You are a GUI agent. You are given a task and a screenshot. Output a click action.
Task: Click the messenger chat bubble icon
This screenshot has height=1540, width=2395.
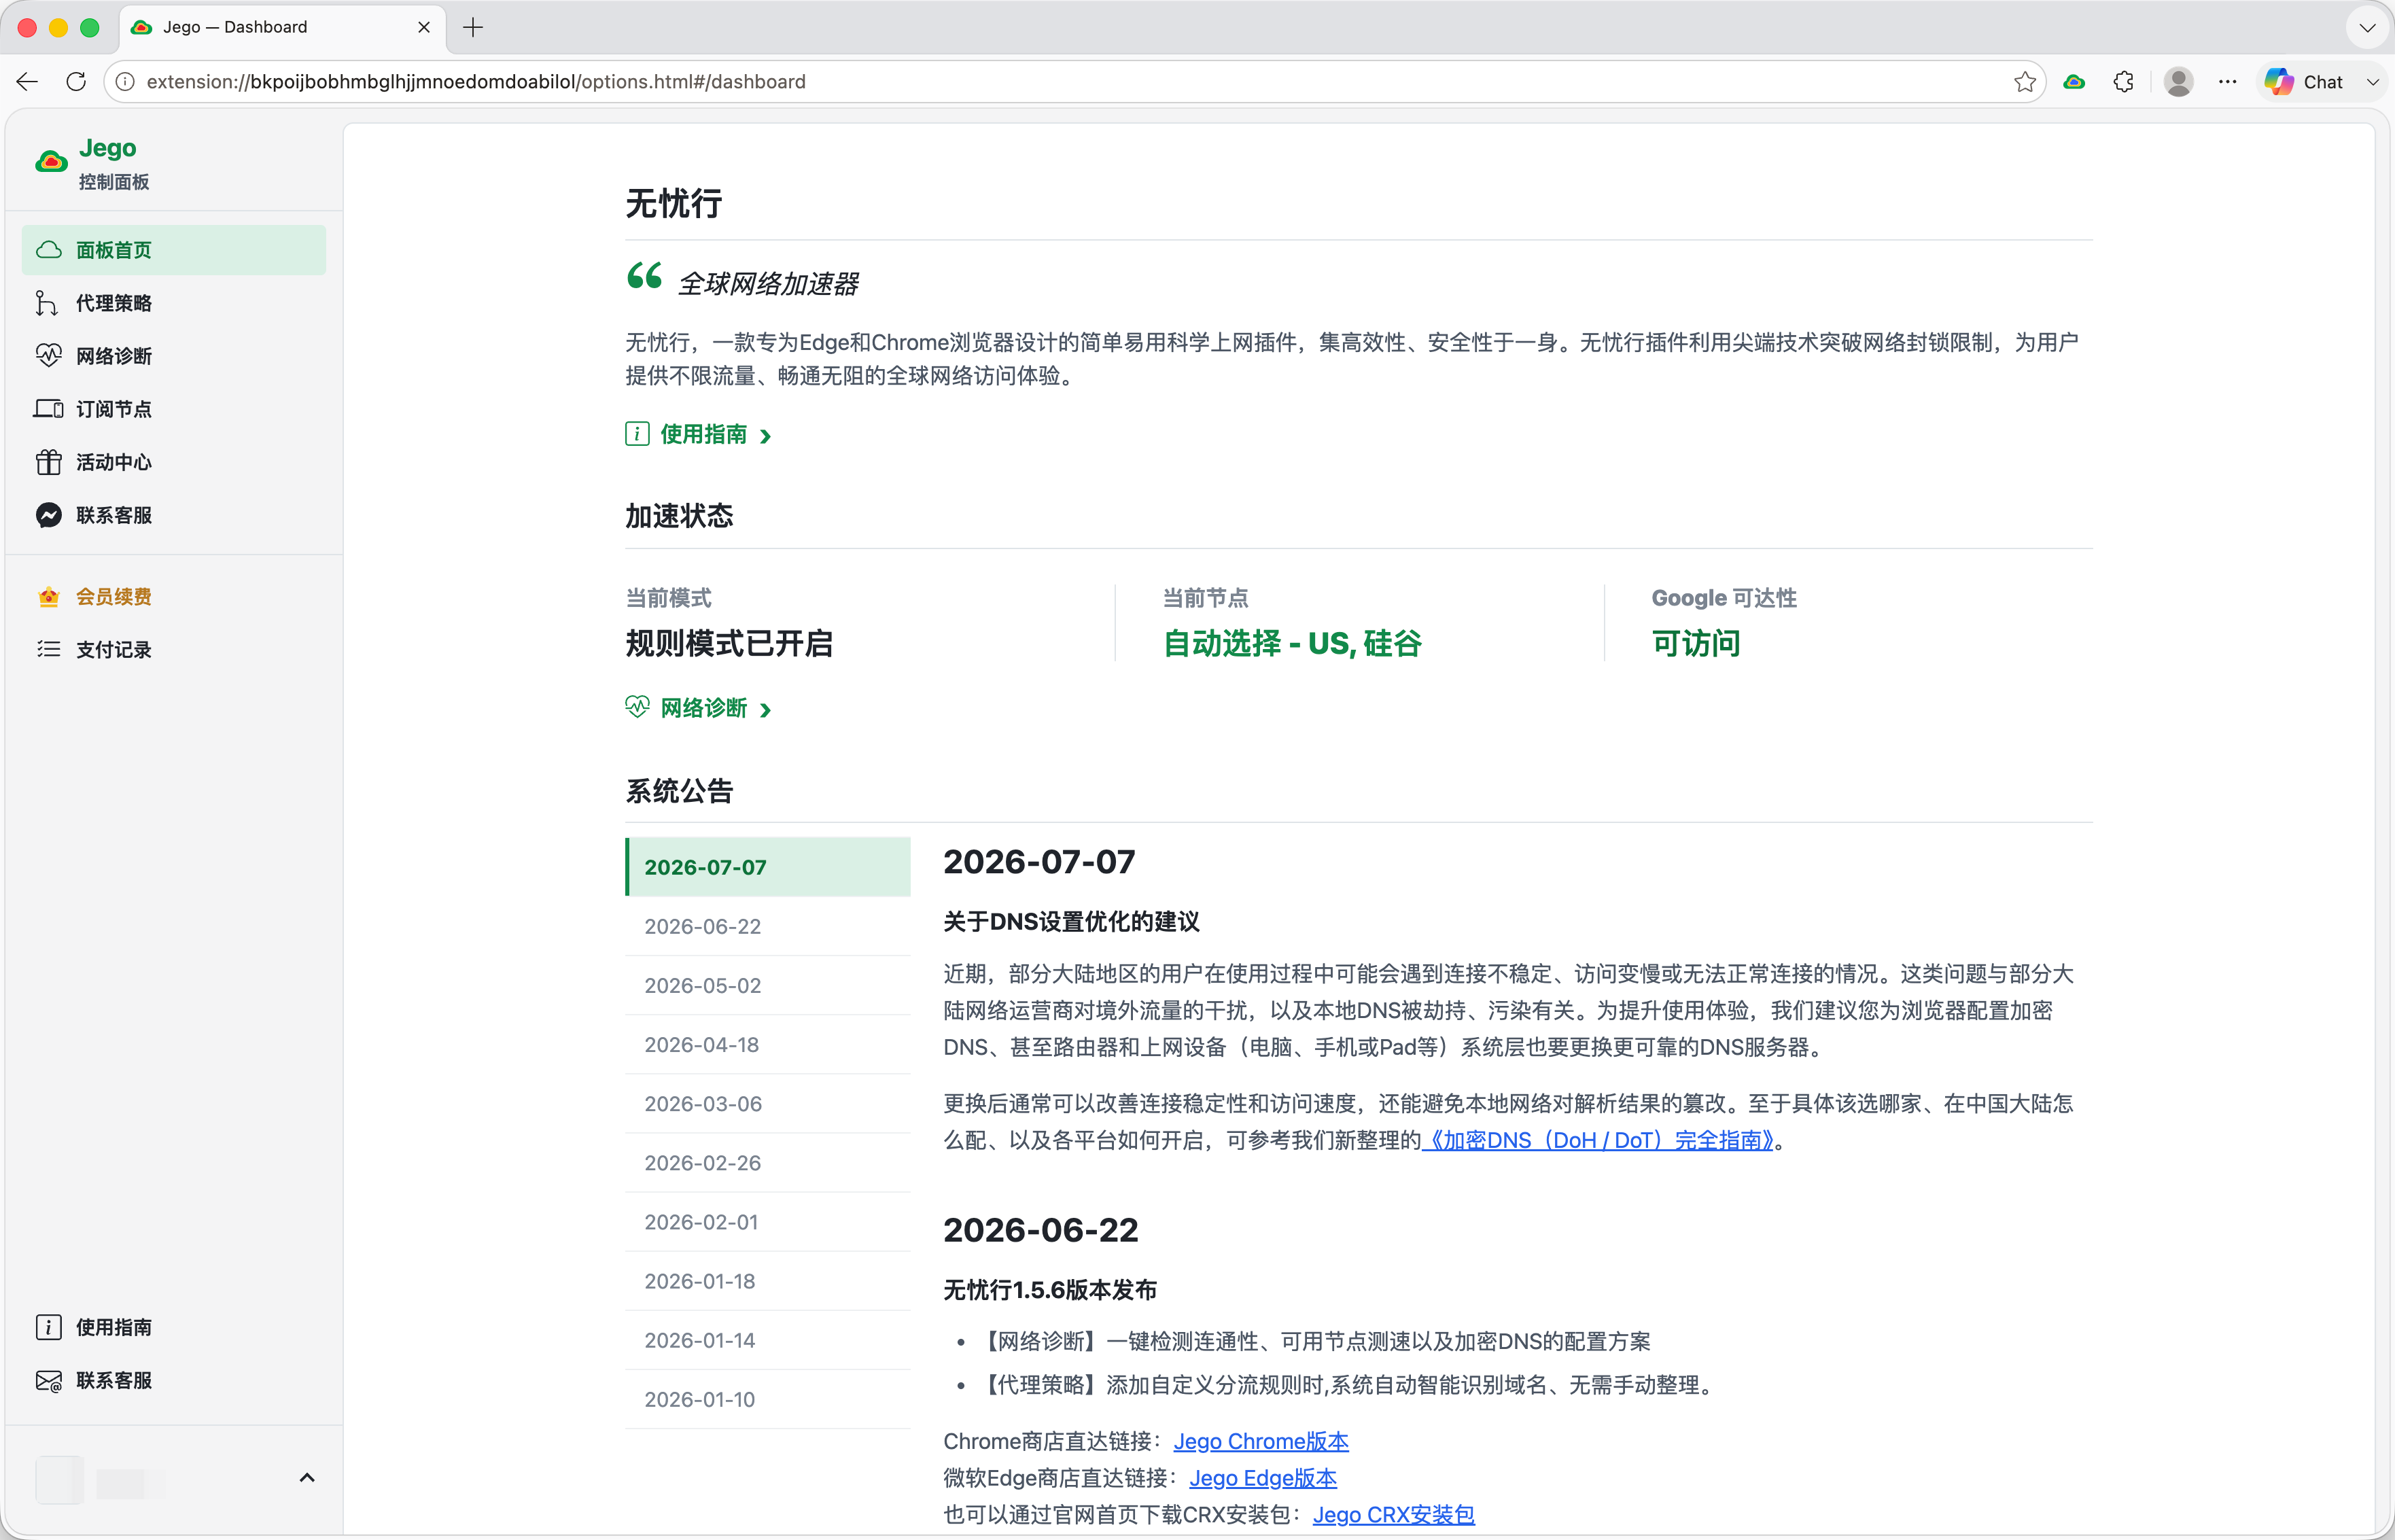[x=48, y=515]
